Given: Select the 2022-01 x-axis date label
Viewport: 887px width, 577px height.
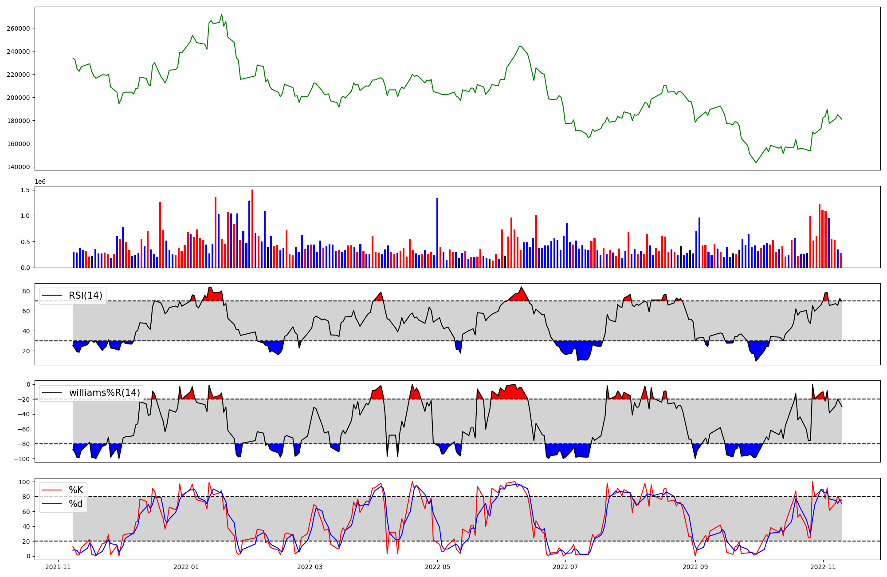Looking at the screenshot, I should tap(186, 567).
